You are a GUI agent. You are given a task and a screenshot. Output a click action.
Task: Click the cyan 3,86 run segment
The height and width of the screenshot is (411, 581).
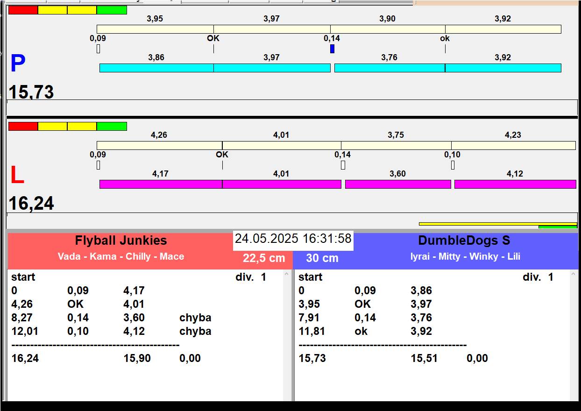pos(156,68)
